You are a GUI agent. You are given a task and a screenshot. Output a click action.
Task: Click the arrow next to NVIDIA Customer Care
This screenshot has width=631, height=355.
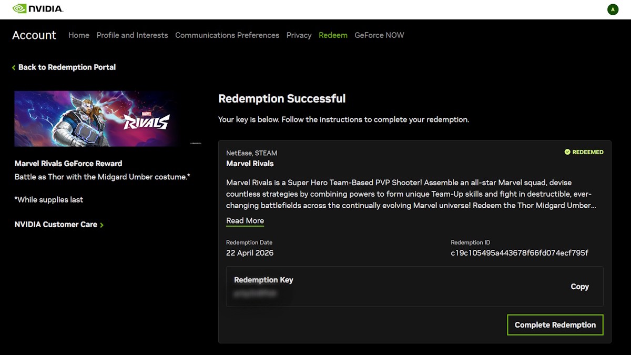pos(101,225)
